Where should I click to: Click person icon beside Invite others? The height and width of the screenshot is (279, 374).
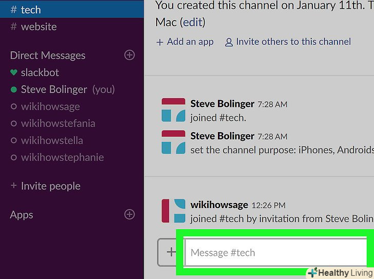pyautogui.click(x=229, y=43)
